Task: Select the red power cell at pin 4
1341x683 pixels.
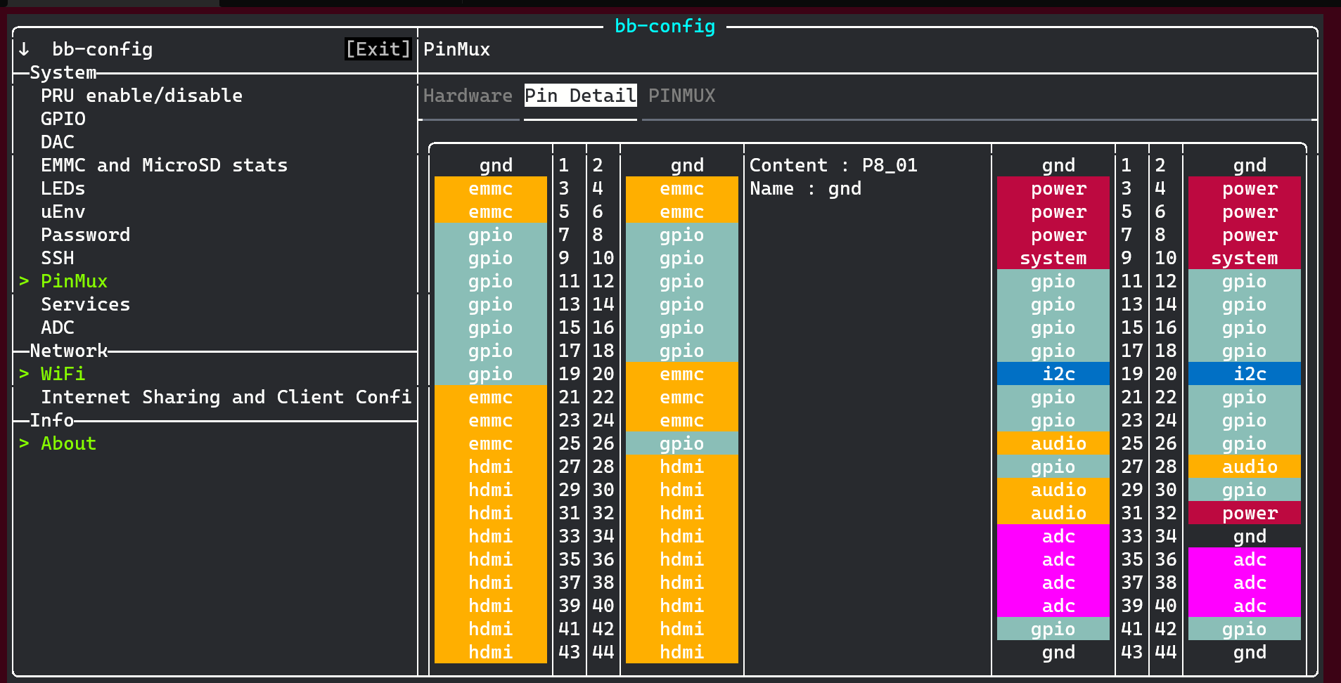Action: (1250, 188)
